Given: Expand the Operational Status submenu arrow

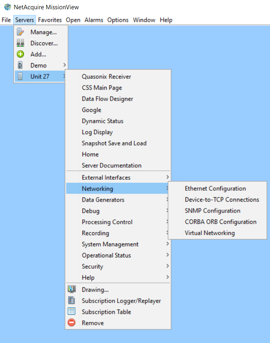Looking at the screenshot, I should [167, 255].
